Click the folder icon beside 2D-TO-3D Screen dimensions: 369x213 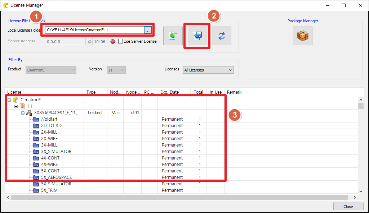(36, 126)
